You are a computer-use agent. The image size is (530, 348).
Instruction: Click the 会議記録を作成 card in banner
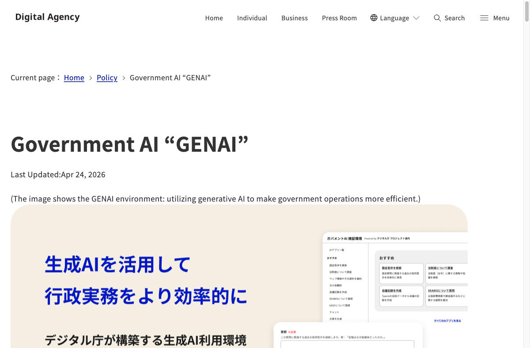[x=401, y=296]
